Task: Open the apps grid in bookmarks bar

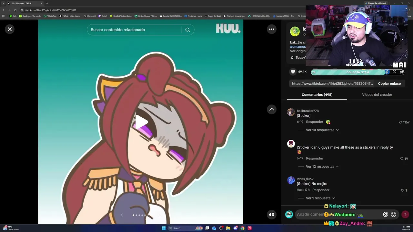Action: click(3, 16)
